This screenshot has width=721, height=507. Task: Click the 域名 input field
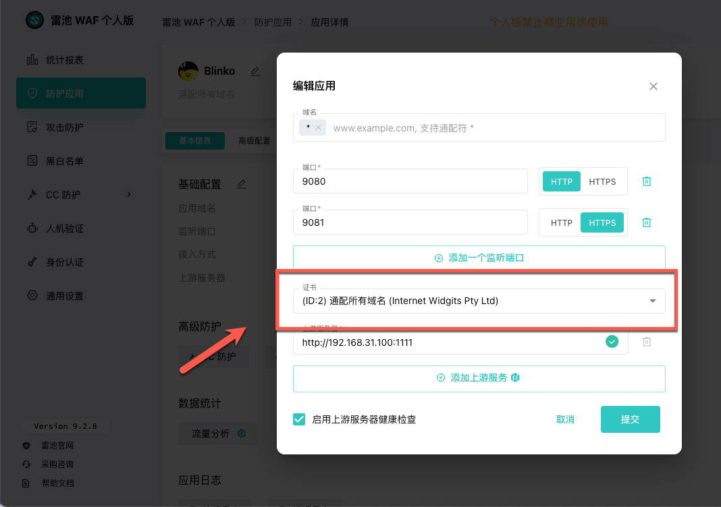pyautogui.click(x=479, y=127)
